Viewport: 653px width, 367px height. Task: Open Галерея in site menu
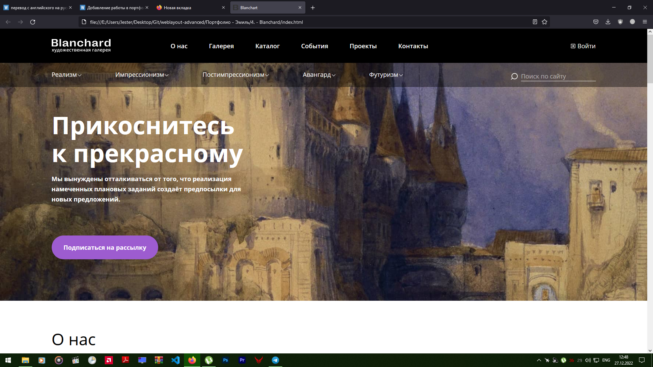[221, 46]
